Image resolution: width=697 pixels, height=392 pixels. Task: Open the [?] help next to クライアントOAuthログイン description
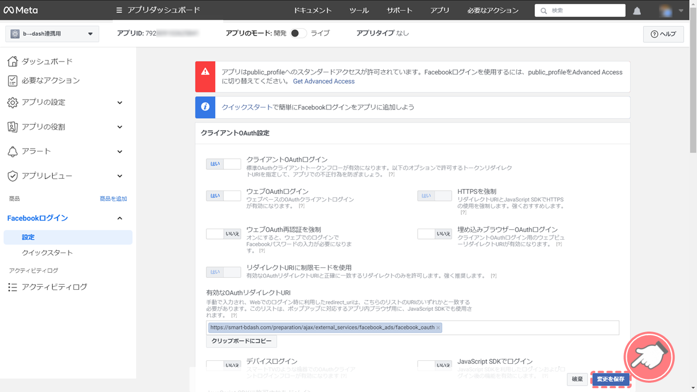point(391,174)
